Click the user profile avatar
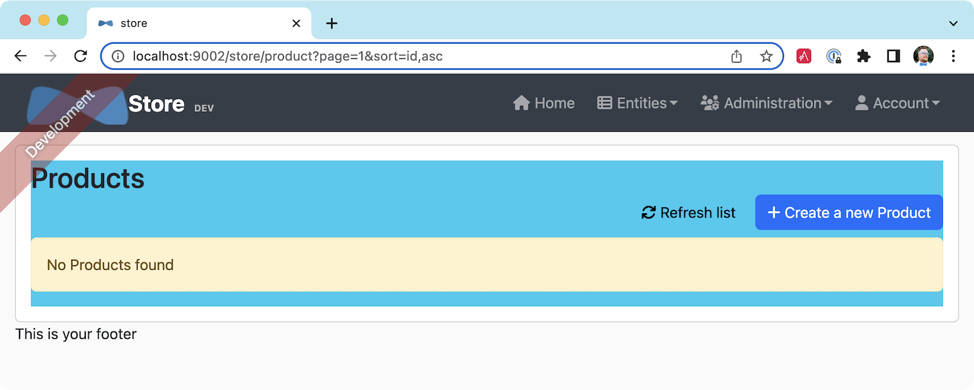Image resolution: width=974 pixels, height=390 pixels. pyautogui.click(x=923, y=56)
